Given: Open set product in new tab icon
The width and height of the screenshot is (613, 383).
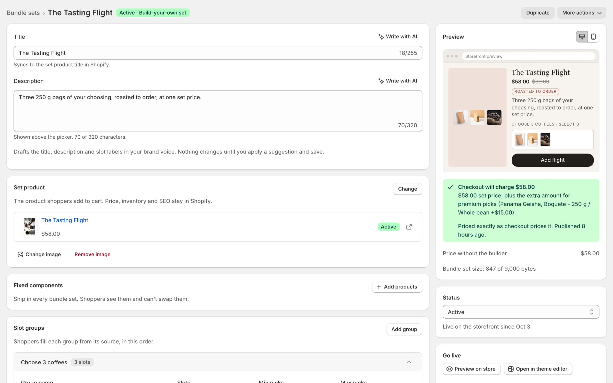Looking at the screenshot, I should point(409,227).
